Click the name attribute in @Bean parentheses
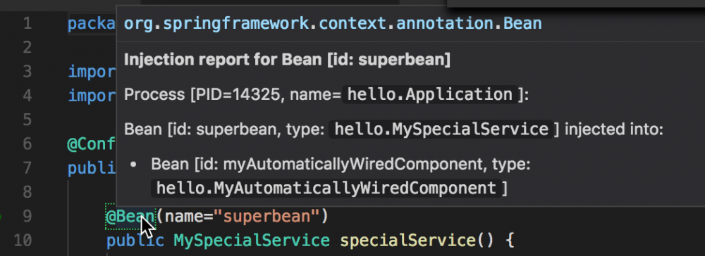Viewport: 705px width, 256px height. [183, 217]
